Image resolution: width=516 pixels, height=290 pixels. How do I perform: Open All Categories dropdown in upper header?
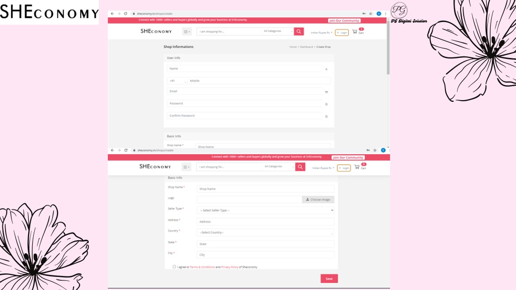277,31
